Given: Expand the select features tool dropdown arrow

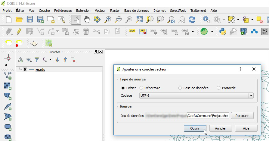Looking at the screenshot, I should pyautogui.click(x=238, y=19).
